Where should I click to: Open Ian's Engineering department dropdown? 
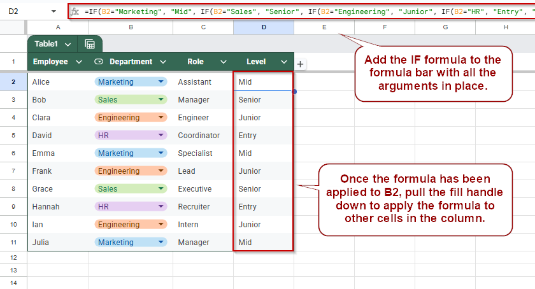click(161, 224)
